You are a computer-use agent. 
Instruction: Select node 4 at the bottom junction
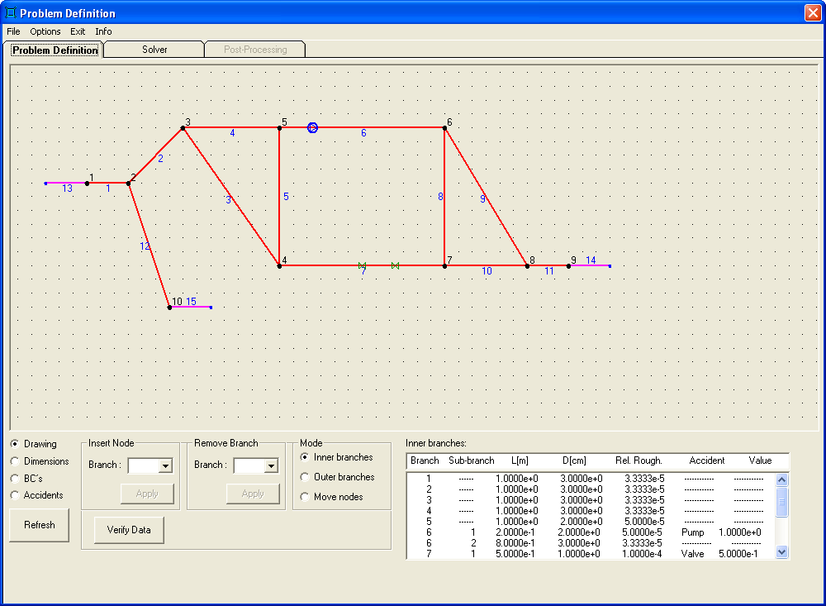279,265
